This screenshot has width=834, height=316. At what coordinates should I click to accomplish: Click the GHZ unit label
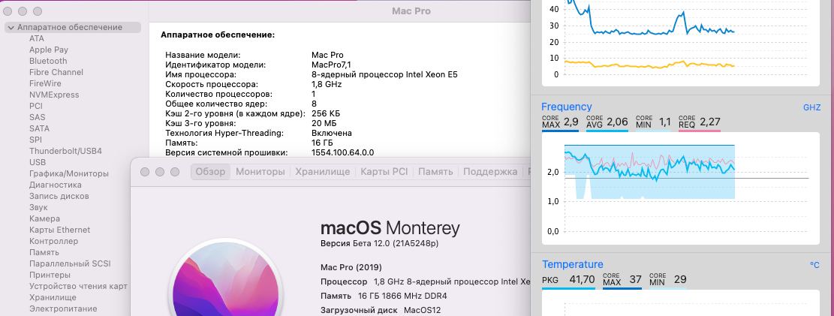pos(811,107)
